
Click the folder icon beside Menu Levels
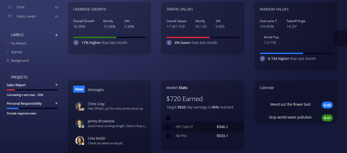click(x=10, y=16)
